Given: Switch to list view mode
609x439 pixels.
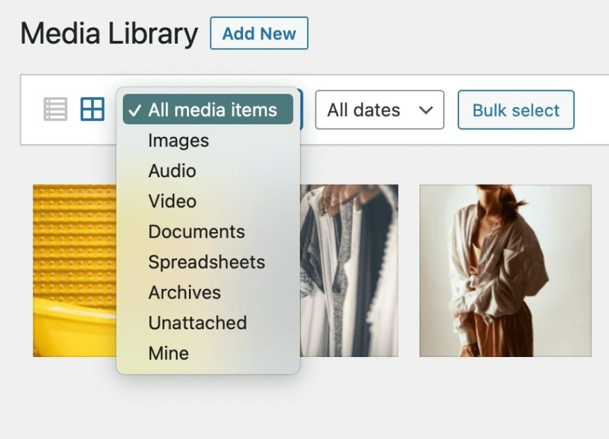Looking at the screenshot, I should (x=56, y=110).
